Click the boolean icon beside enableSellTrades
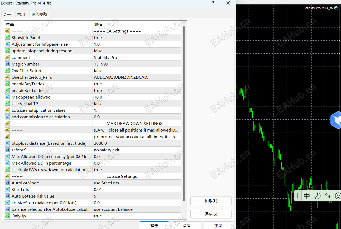 tap(7, 90)
